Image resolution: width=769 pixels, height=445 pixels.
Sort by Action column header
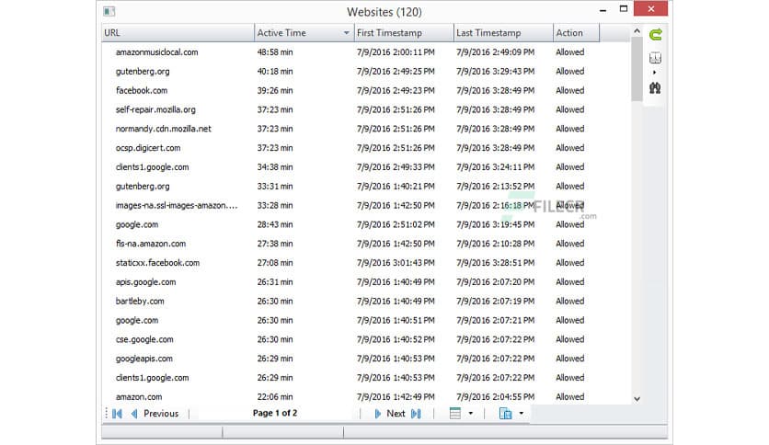pyautogui.click(x=576, y=33)
